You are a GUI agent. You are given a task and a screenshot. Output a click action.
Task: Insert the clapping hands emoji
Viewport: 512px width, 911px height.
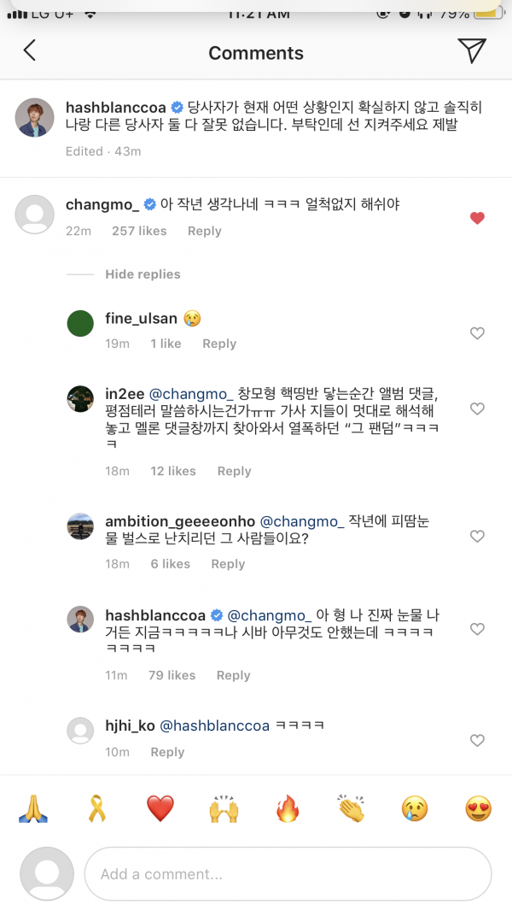point(351,808)
